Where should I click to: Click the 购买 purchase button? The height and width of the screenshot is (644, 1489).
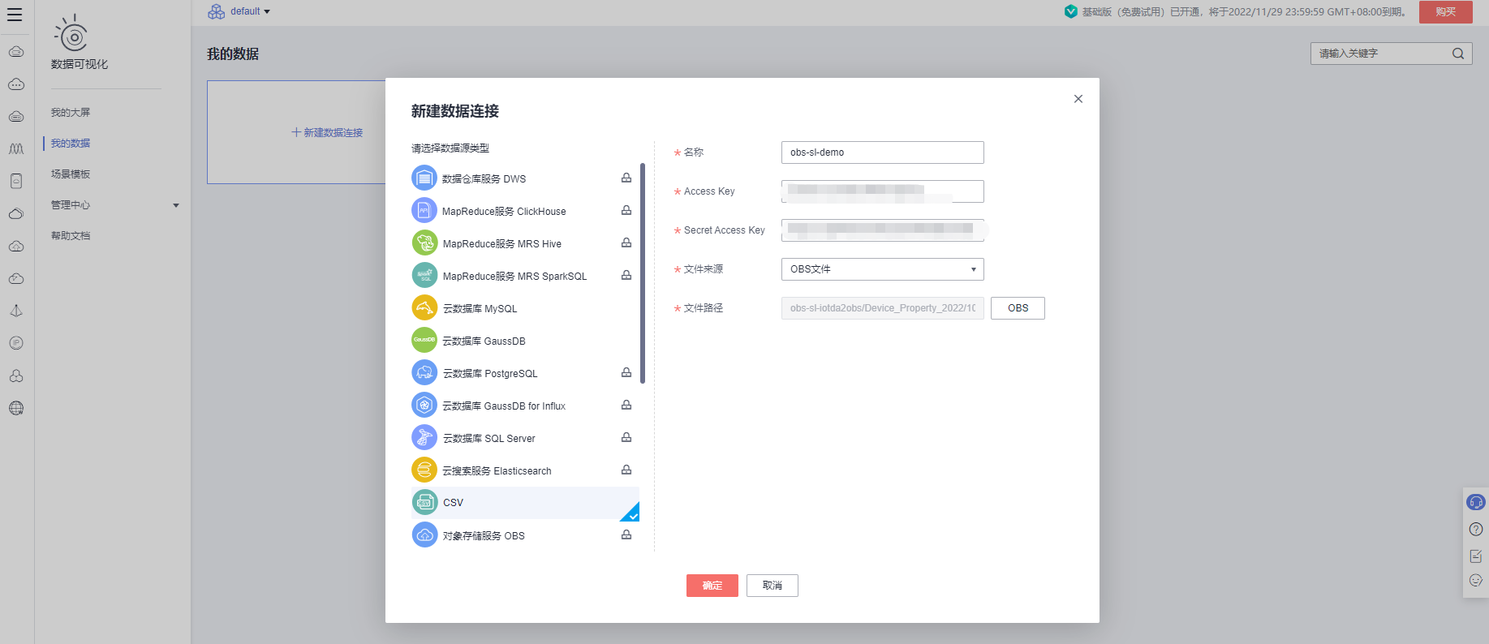click(x=1446, y=11)
